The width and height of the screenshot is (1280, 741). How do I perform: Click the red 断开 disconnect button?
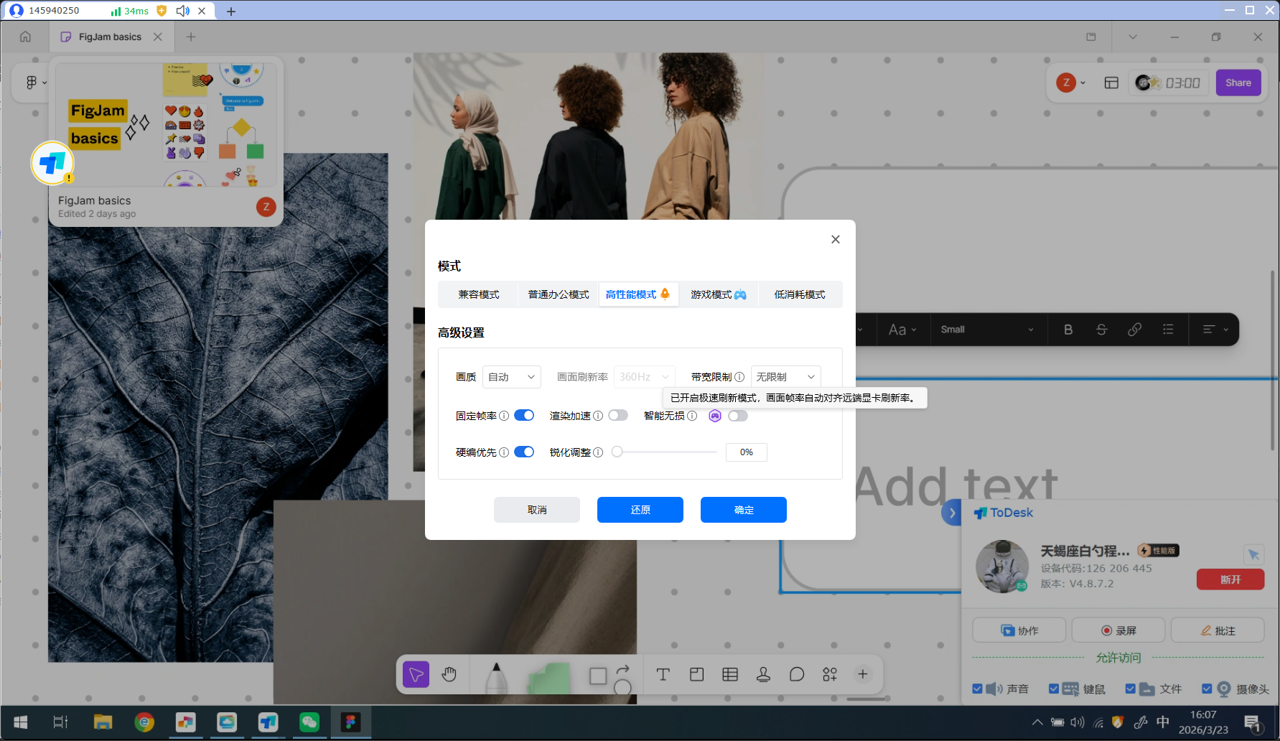[x=1230, y=579]
